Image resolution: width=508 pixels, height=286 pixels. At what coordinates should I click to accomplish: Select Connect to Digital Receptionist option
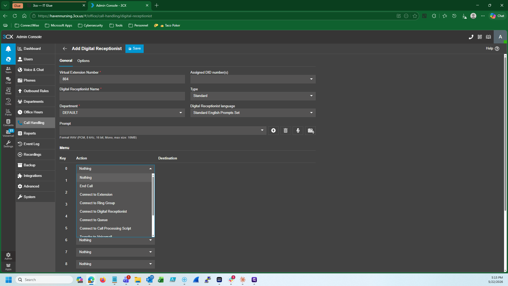point(114,212)
